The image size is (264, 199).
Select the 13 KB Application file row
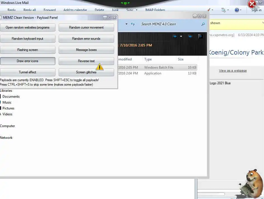tap(157, 73)
